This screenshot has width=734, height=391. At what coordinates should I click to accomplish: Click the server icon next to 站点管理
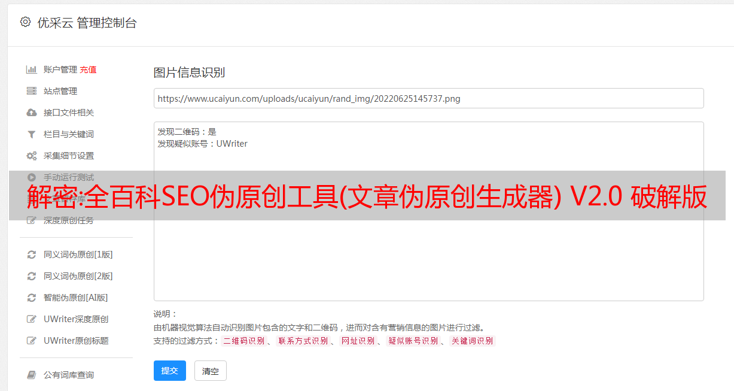coord(32,91)
